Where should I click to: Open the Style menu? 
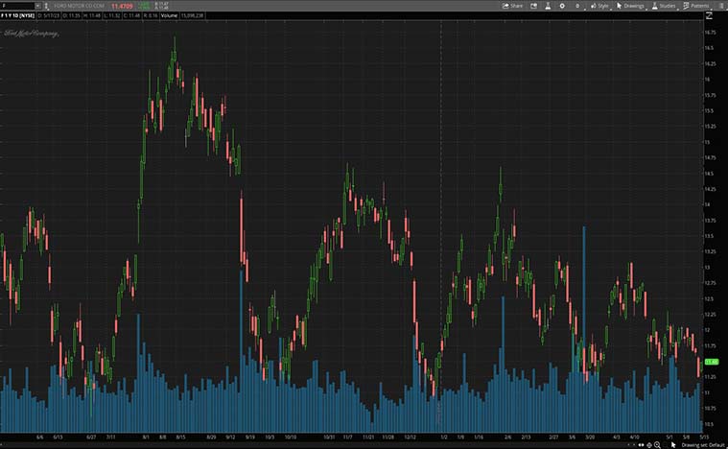(599, 6)
